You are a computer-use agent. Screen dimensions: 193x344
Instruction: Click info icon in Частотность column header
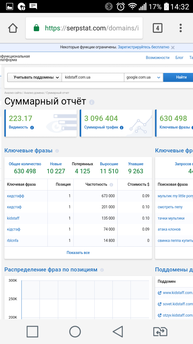click(x=112, y=185)
